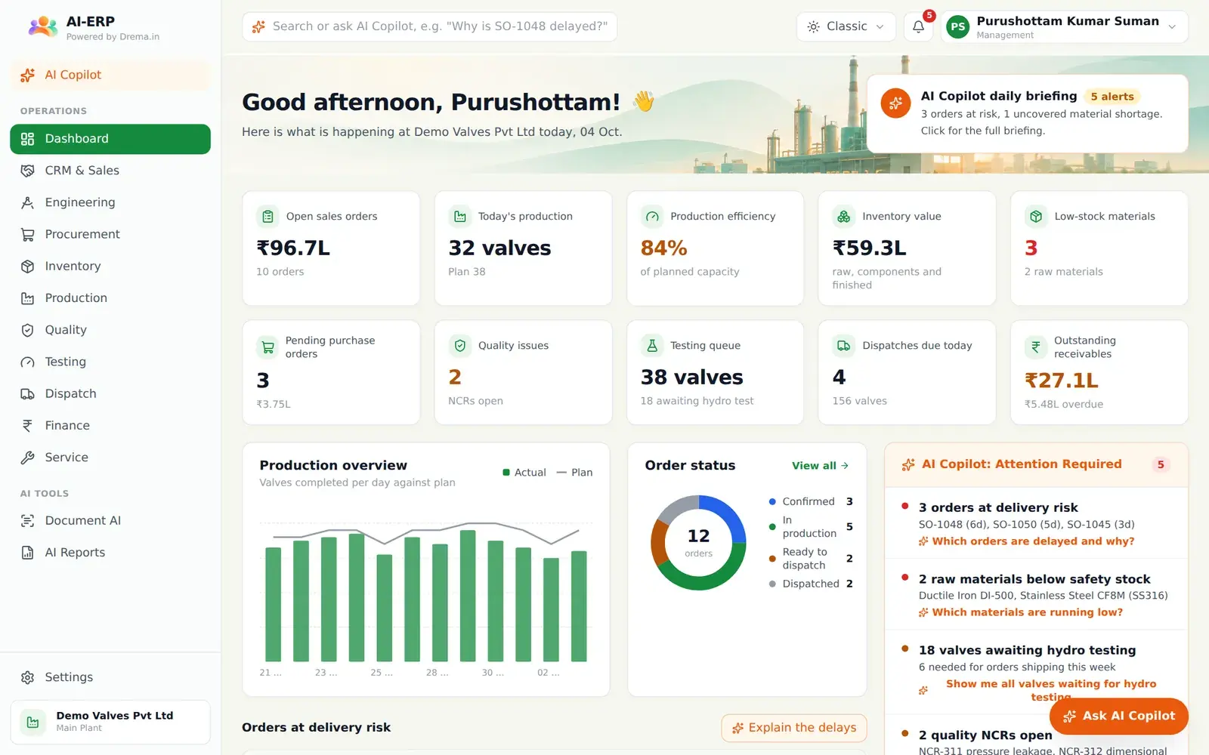Image resolution: width=1209 pixels, height=755 pixels.
Task: Open the AI Copilot daily briefing card
Action: (1028, 113)
